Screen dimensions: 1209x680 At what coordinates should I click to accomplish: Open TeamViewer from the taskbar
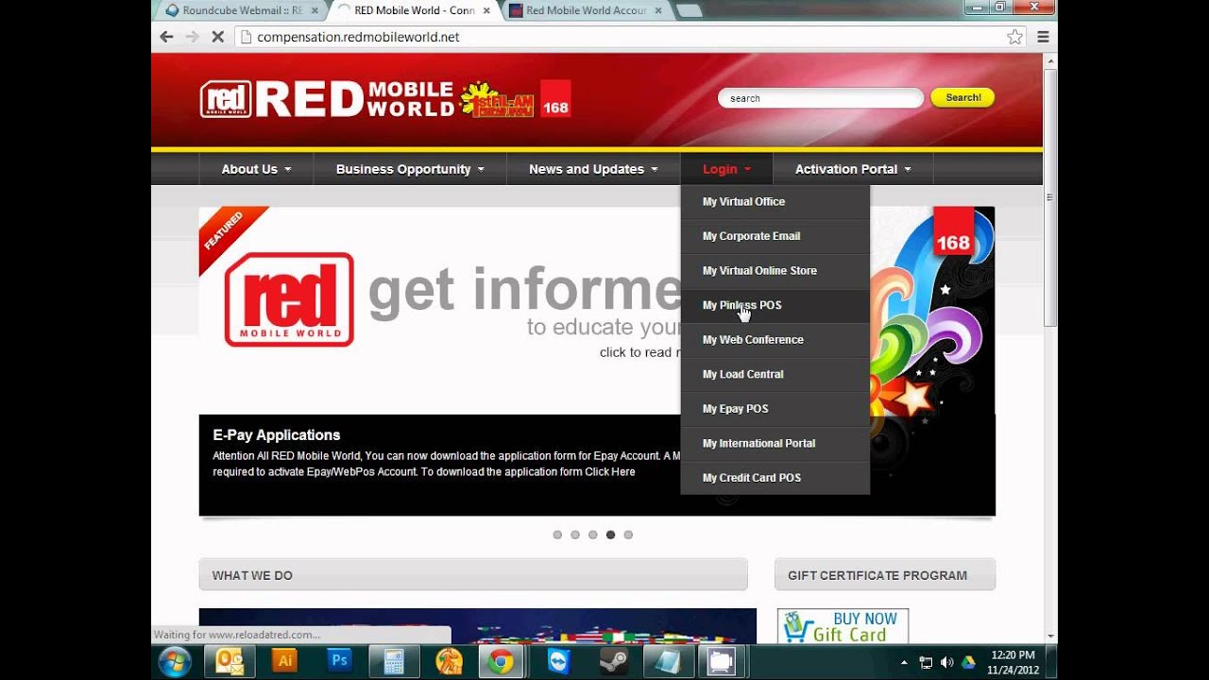pos(558,661)
